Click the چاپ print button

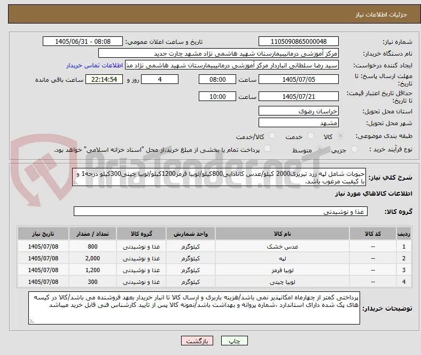click(x=235, y=341)
